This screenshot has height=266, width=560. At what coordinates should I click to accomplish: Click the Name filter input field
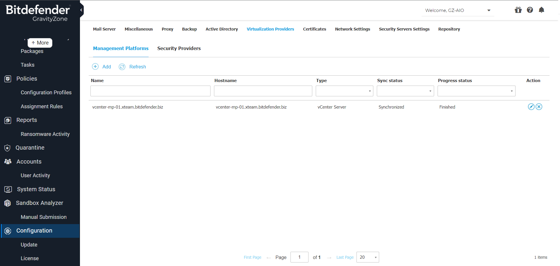150,91
